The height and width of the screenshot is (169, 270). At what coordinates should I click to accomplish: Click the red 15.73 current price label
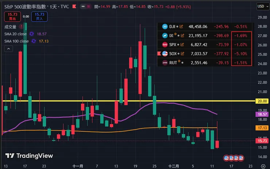coord(262,141)
